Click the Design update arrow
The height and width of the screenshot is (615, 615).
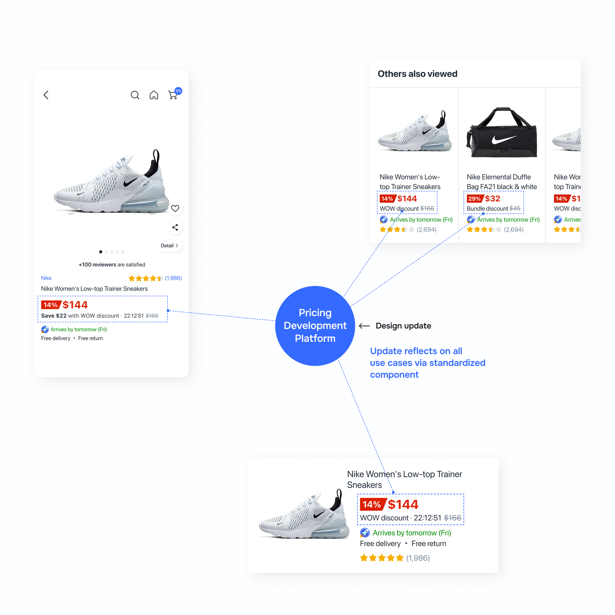364,326
